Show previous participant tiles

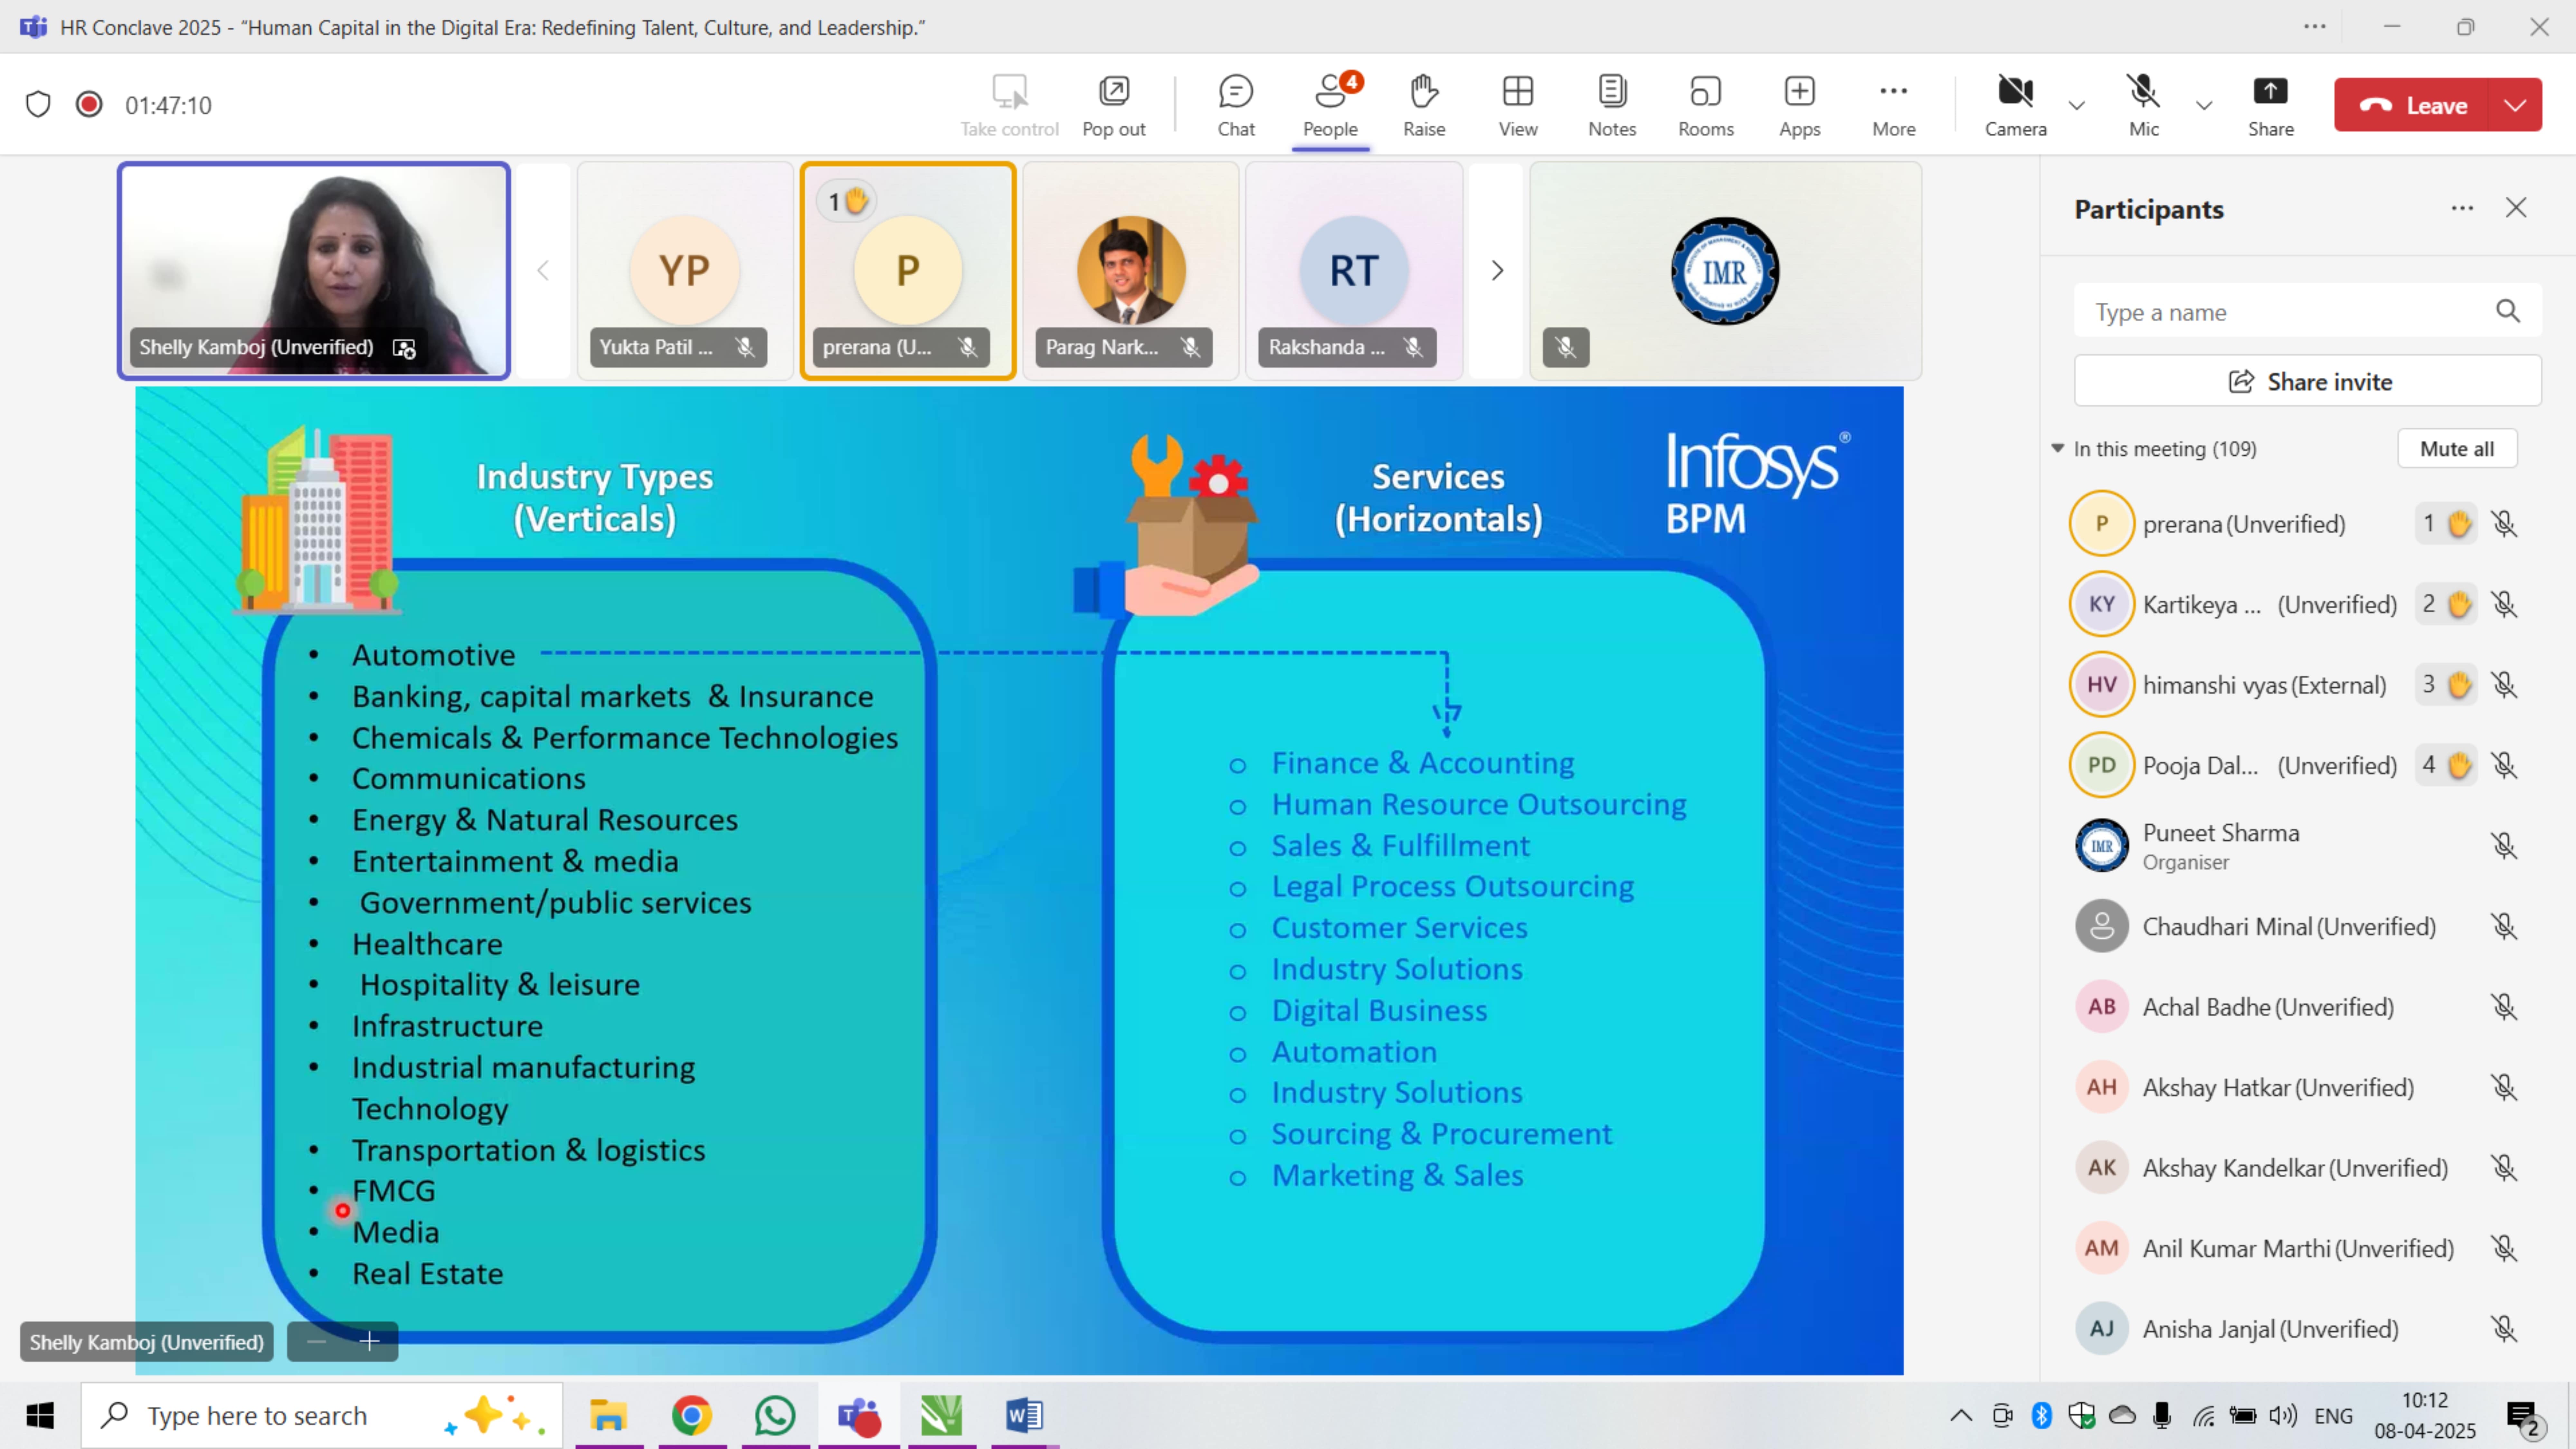[x=543, y=271]
